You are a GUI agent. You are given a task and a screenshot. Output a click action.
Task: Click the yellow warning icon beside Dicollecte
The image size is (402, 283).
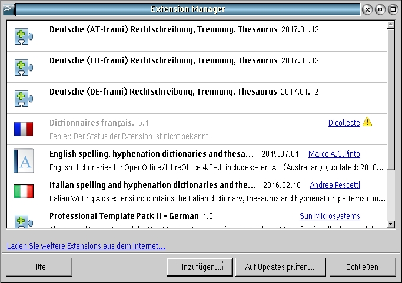(x=367, y=122)
